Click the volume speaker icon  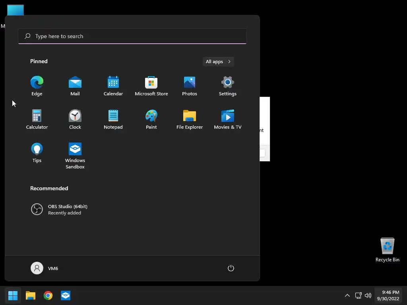coord(368,295)
